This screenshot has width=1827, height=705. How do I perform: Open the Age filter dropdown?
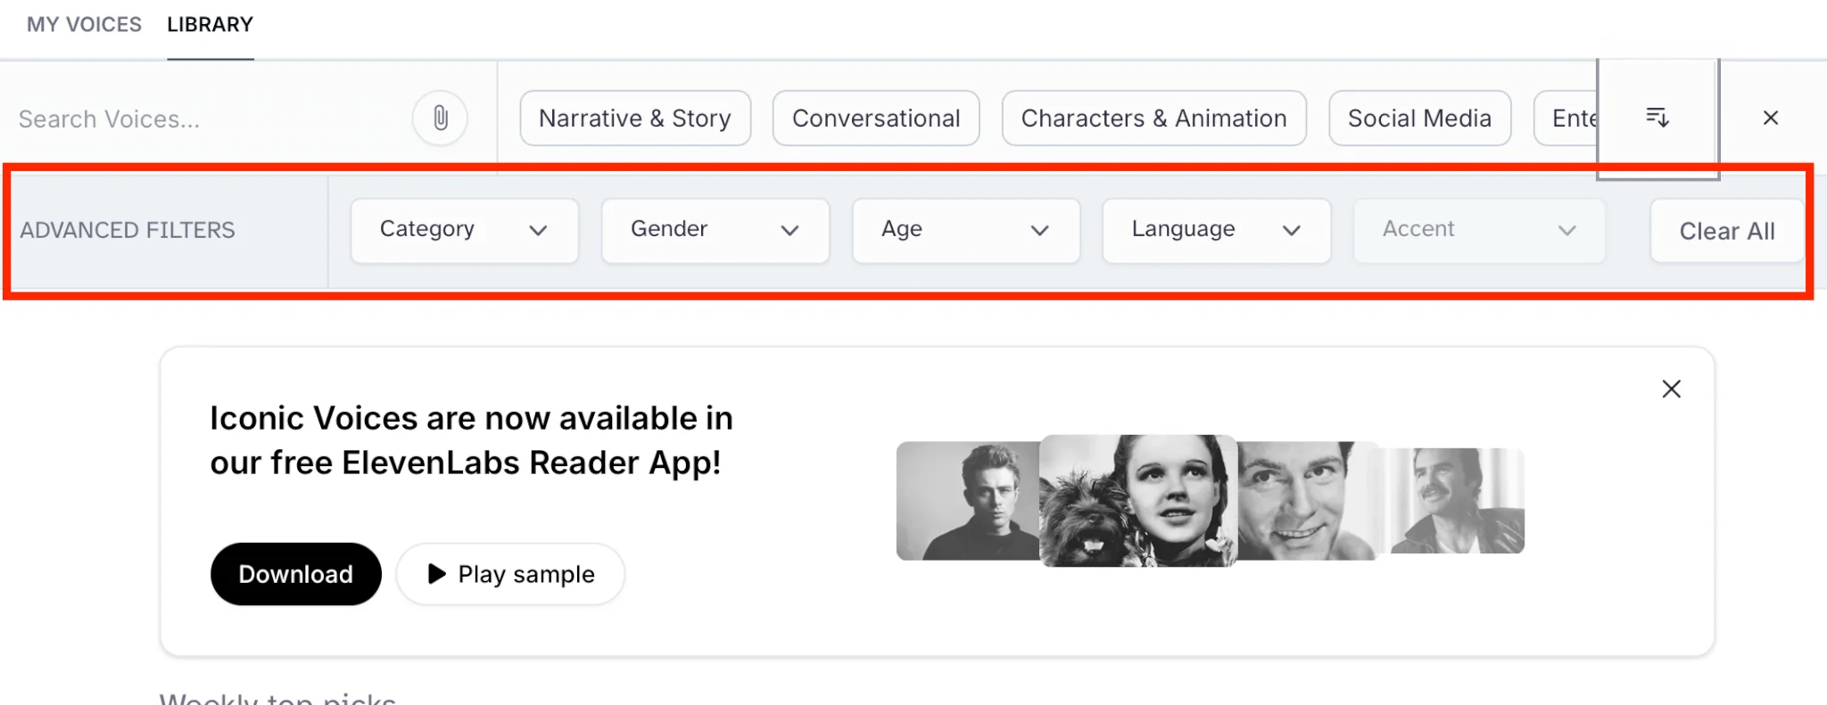pyautogui.click(x=965, y=230)
